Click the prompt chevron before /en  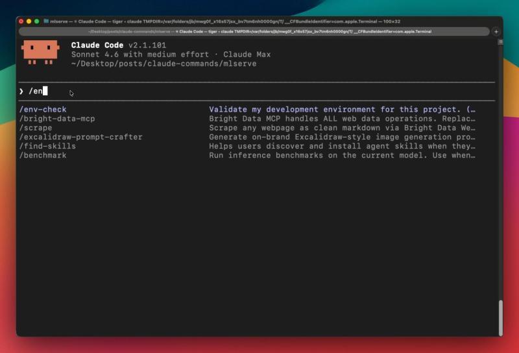click(21, 91)
